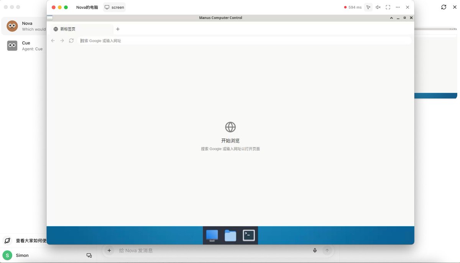Image resolution: width=460 pixels, height=263 pixels.
Task: Go forward in the remote browser
Action: tap(62, 41)
